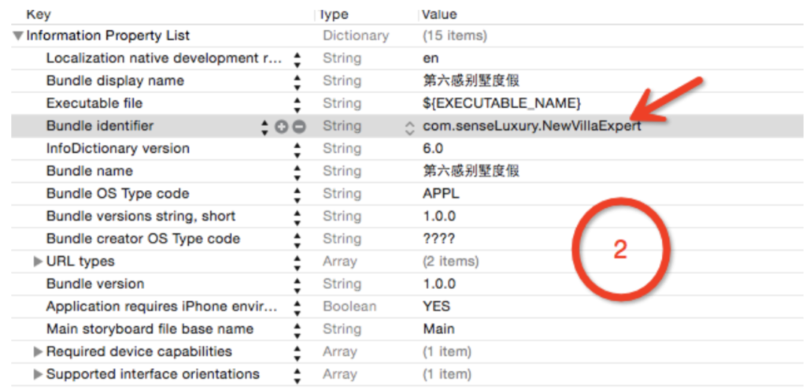Select the Bundle name value 第六感别墅度假
806x390 pixels.
click(471, 171)
